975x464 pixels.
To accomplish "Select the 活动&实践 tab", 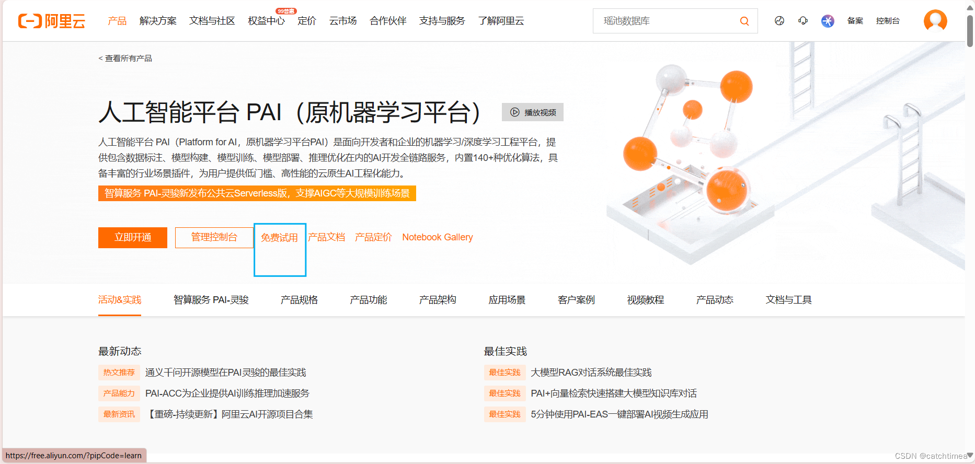I will click(x=120, y=300).
